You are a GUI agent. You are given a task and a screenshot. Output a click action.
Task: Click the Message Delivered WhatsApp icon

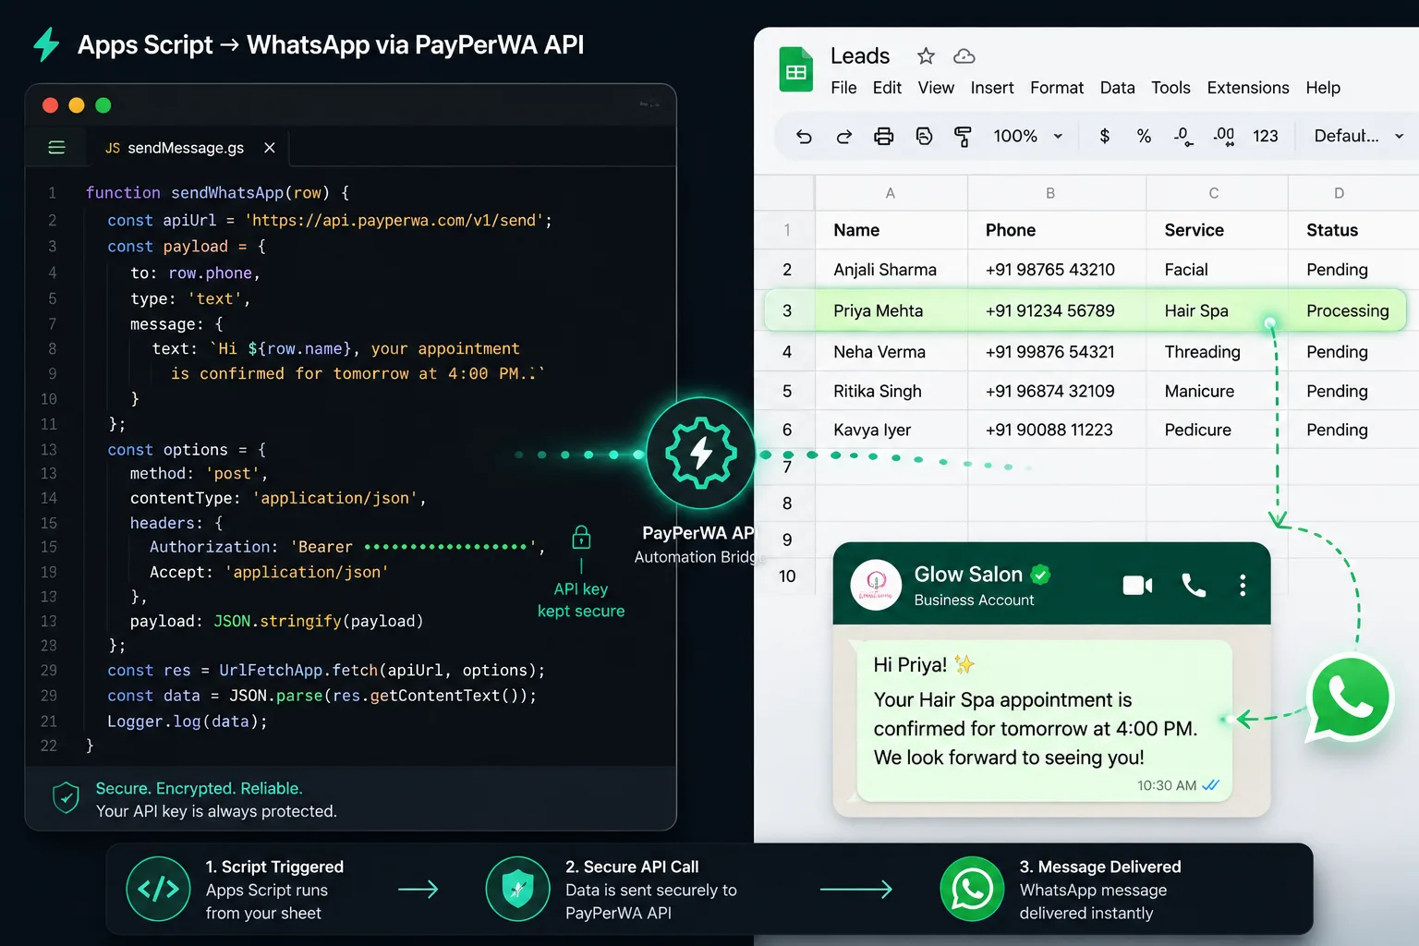coord(972,889)
